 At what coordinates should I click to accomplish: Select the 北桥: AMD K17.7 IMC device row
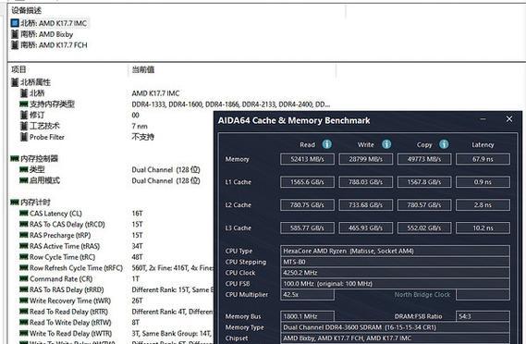pos(49,23)
